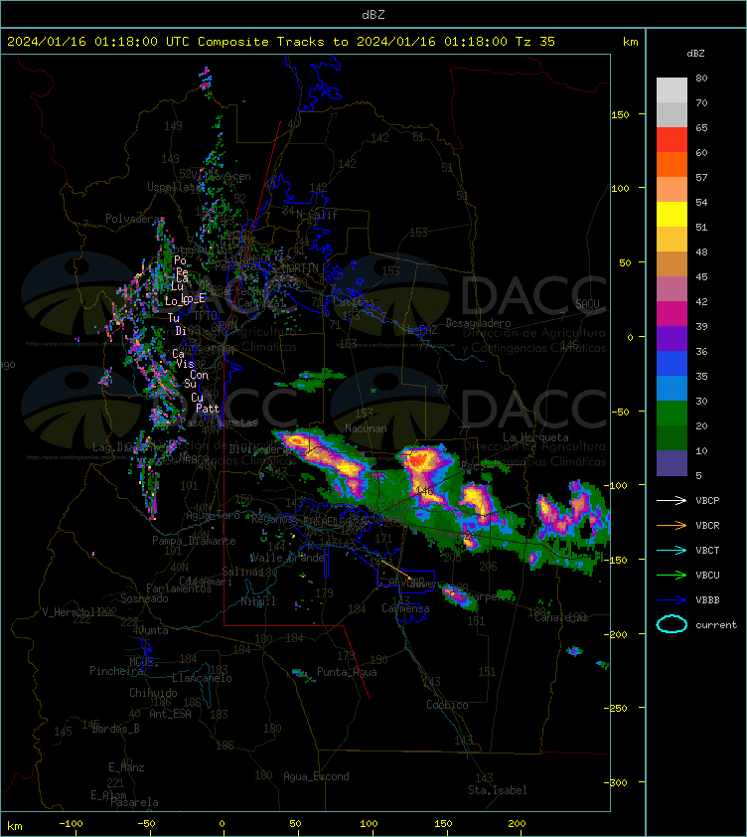Viewport: 747px width, 837px height.
Task: Click the dBZ title at top center
Action: pyautogui.click(x=373, y=15)
